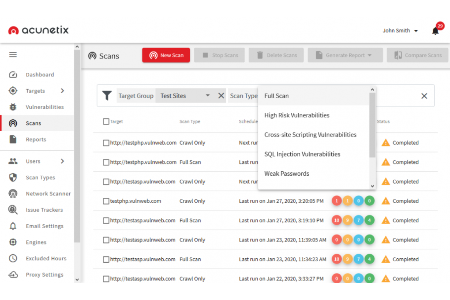Screen dimensions: 450x300
Task: Click the New Scan button
Action: tap(166, 55)
